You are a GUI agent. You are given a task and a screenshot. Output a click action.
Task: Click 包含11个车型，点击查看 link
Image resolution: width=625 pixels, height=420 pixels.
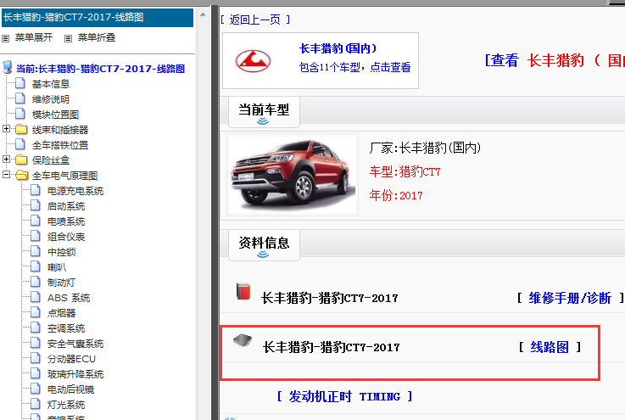point(354,67)
